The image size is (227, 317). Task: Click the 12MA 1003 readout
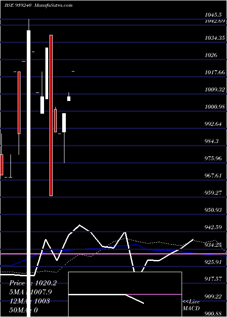(x=30, y=301)
